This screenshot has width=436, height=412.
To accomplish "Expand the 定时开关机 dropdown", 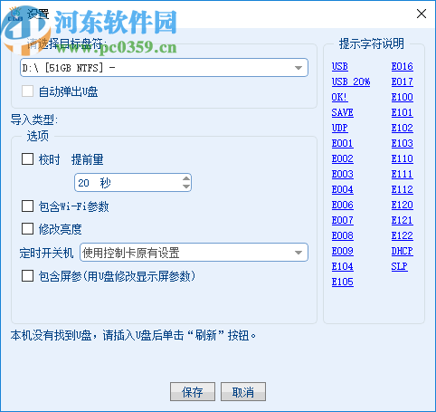I will (x=194, y=253).
